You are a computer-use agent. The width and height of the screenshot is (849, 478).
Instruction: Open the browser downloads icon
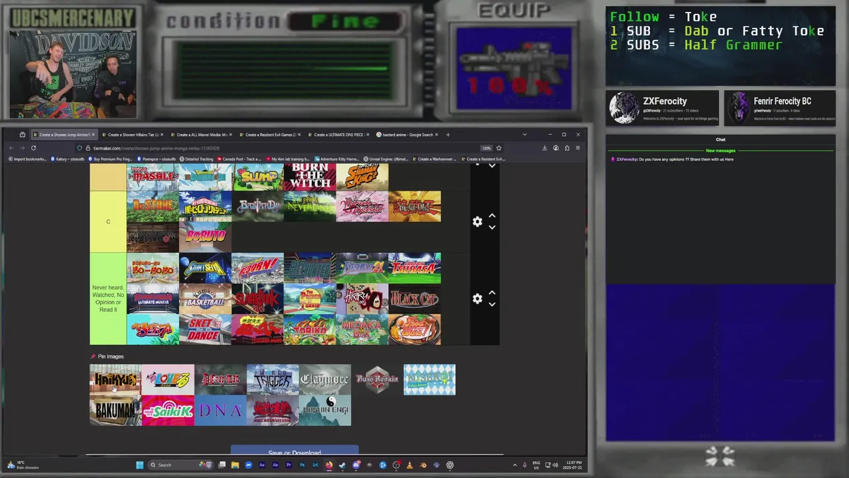pos(545,148)
